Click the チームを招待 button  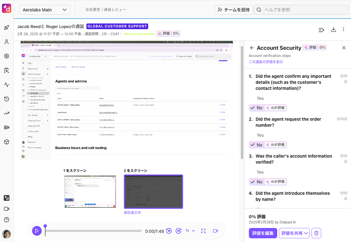pos(234,10)
